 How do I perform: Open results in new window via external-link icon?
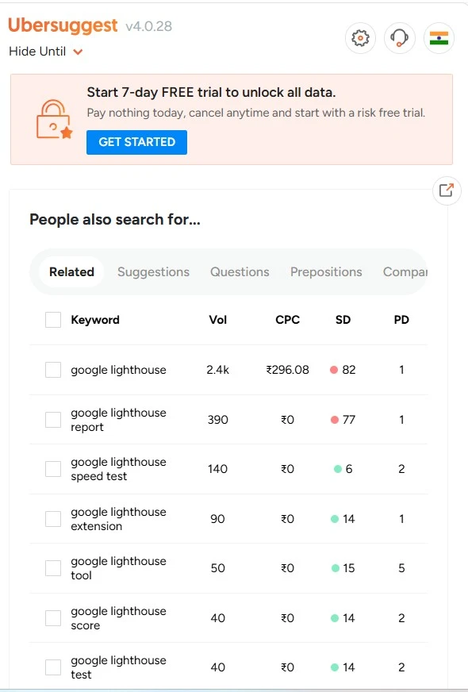[x=446, y=190]
